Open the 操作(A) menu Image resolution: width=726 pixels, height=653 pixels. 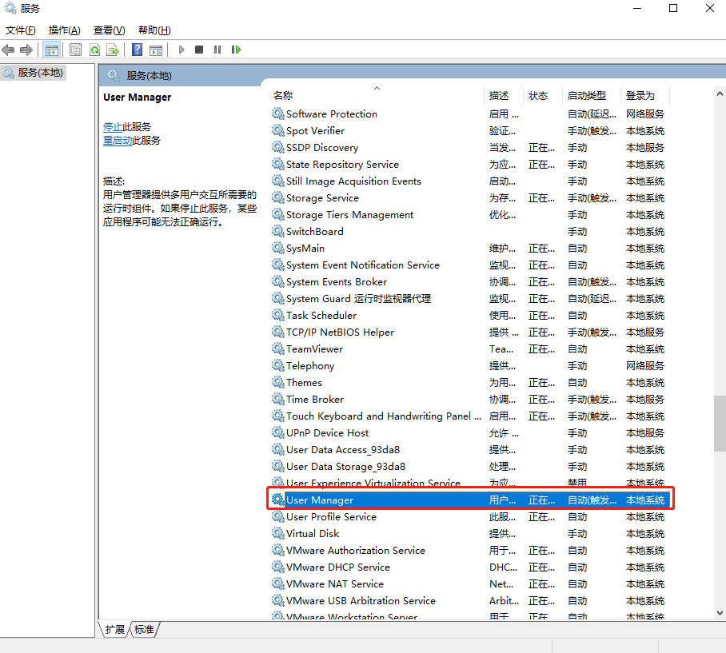click(x=64, y=30)
